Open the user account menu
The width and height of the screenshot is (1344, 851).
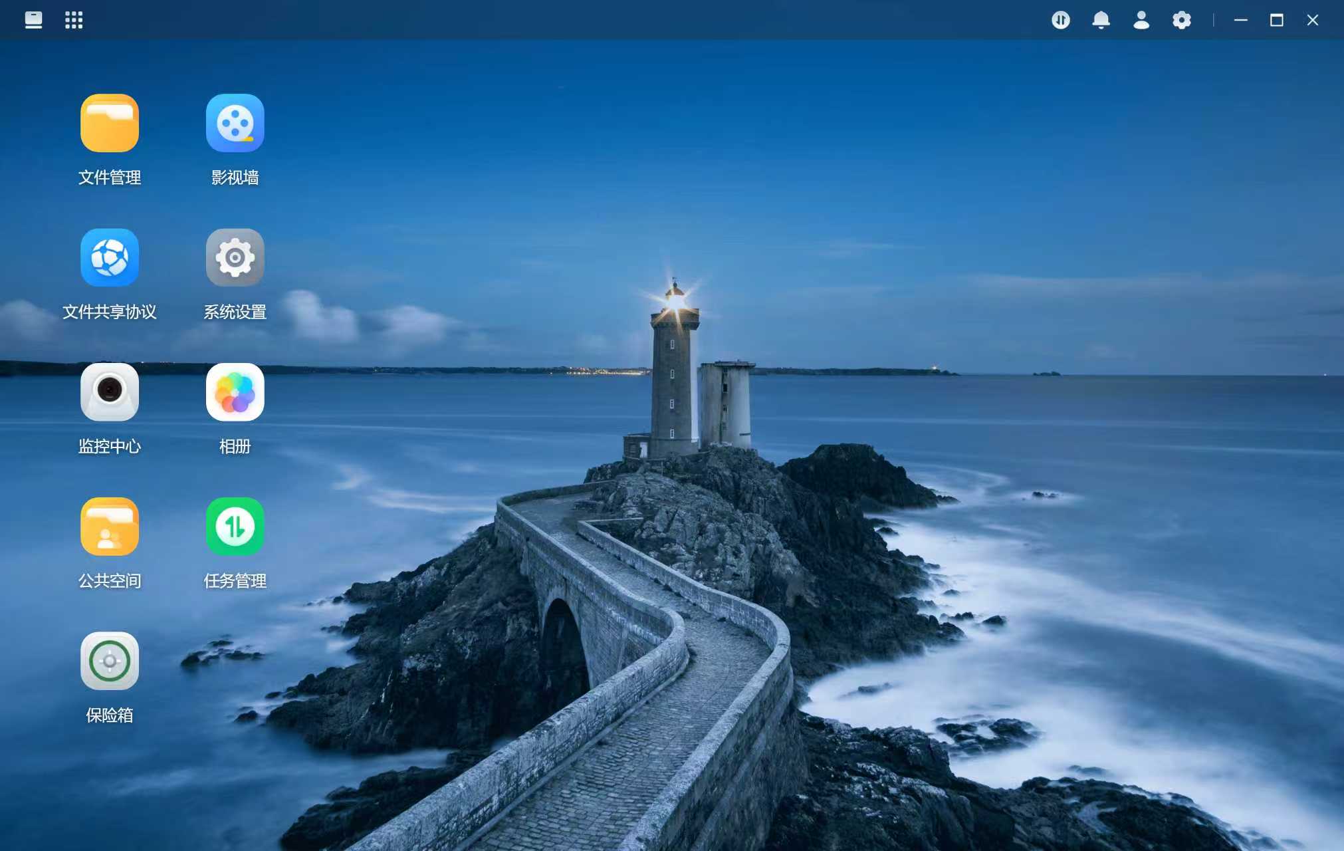[1141, 20]
